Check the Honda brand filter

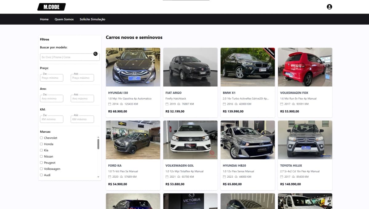[x=42, y=144]
